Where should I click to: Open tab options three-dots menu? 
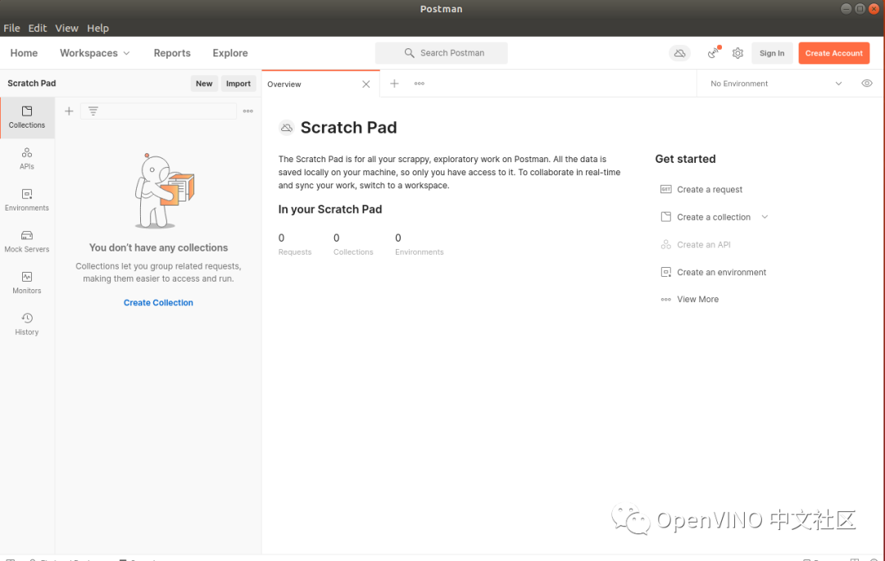pos(420,84)
